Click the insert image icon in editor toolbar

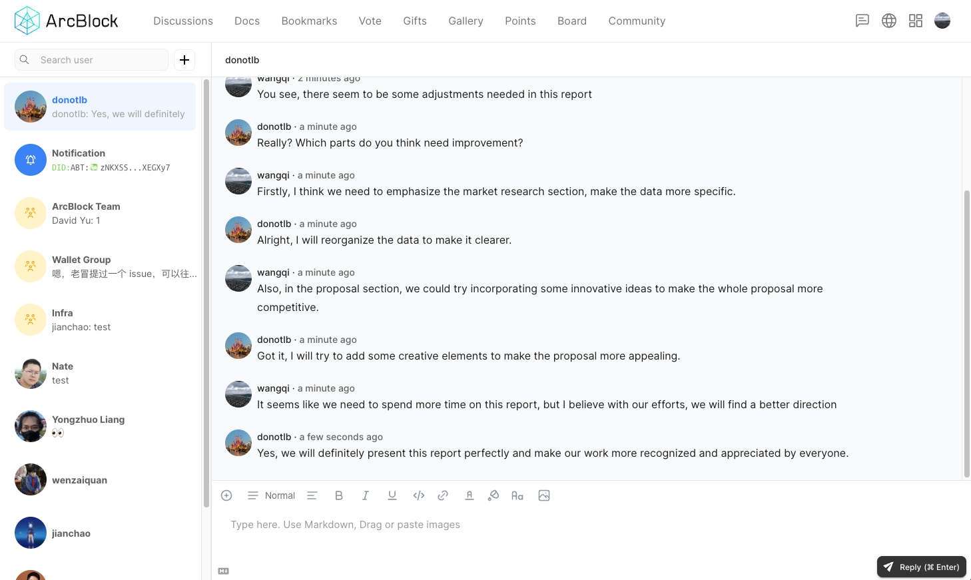pyautogui.click(x=544, y=495)
